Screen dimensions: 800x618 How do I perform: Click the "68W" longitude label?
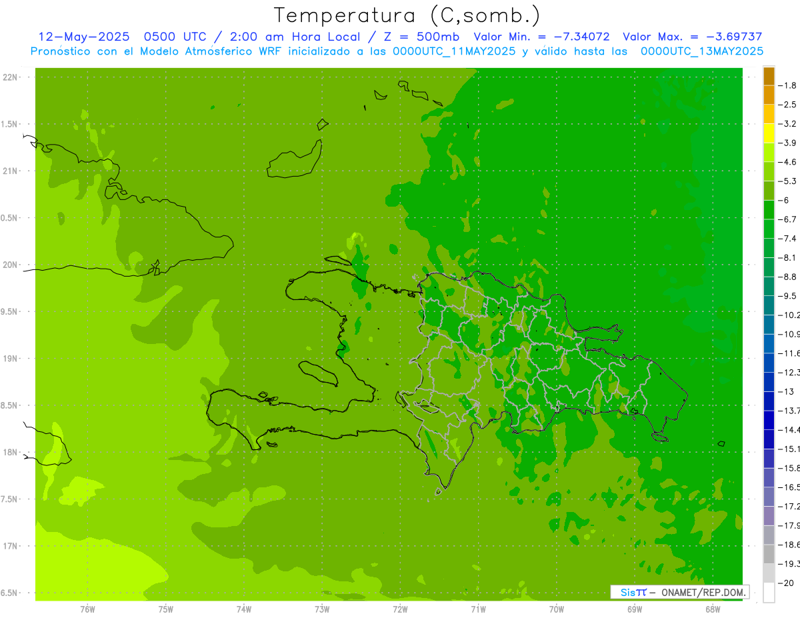tap(713, 609)
